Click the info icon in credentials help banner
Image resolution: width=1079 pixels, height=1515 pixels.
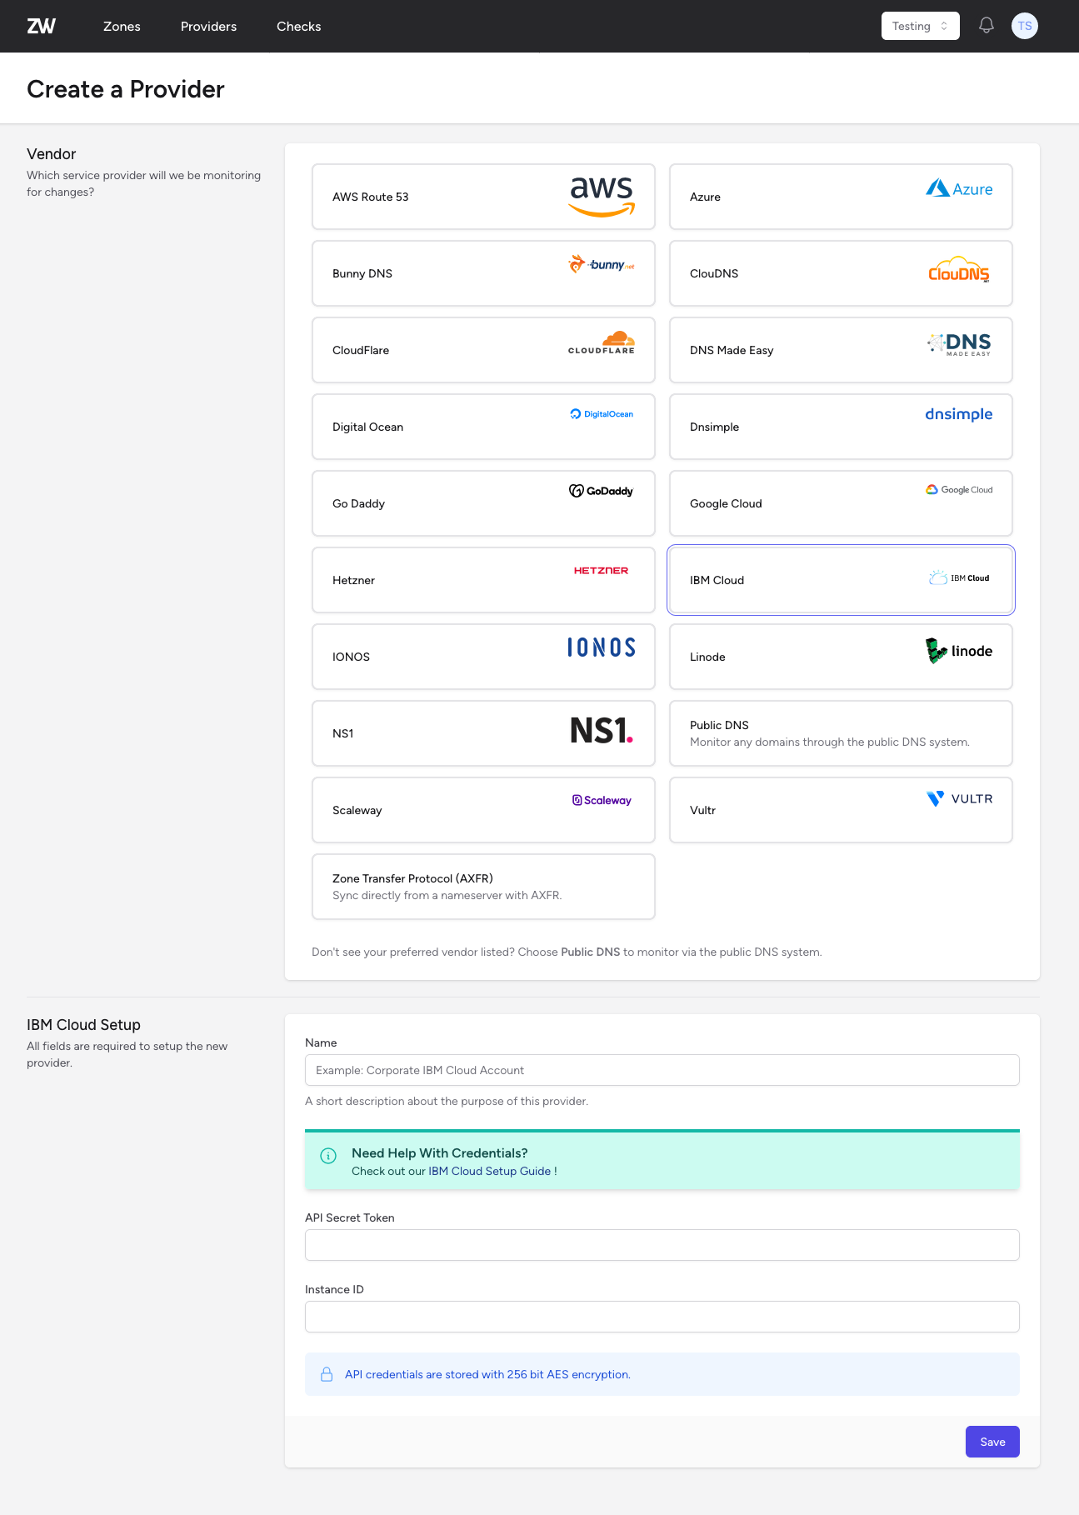pyautogui.click(x=328, y=1156)
